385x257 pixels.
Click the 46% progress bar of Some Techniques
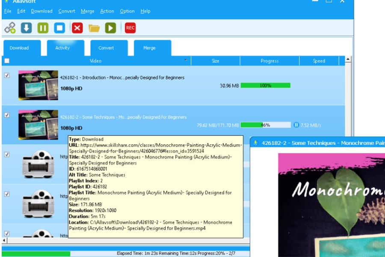(265, 125)
